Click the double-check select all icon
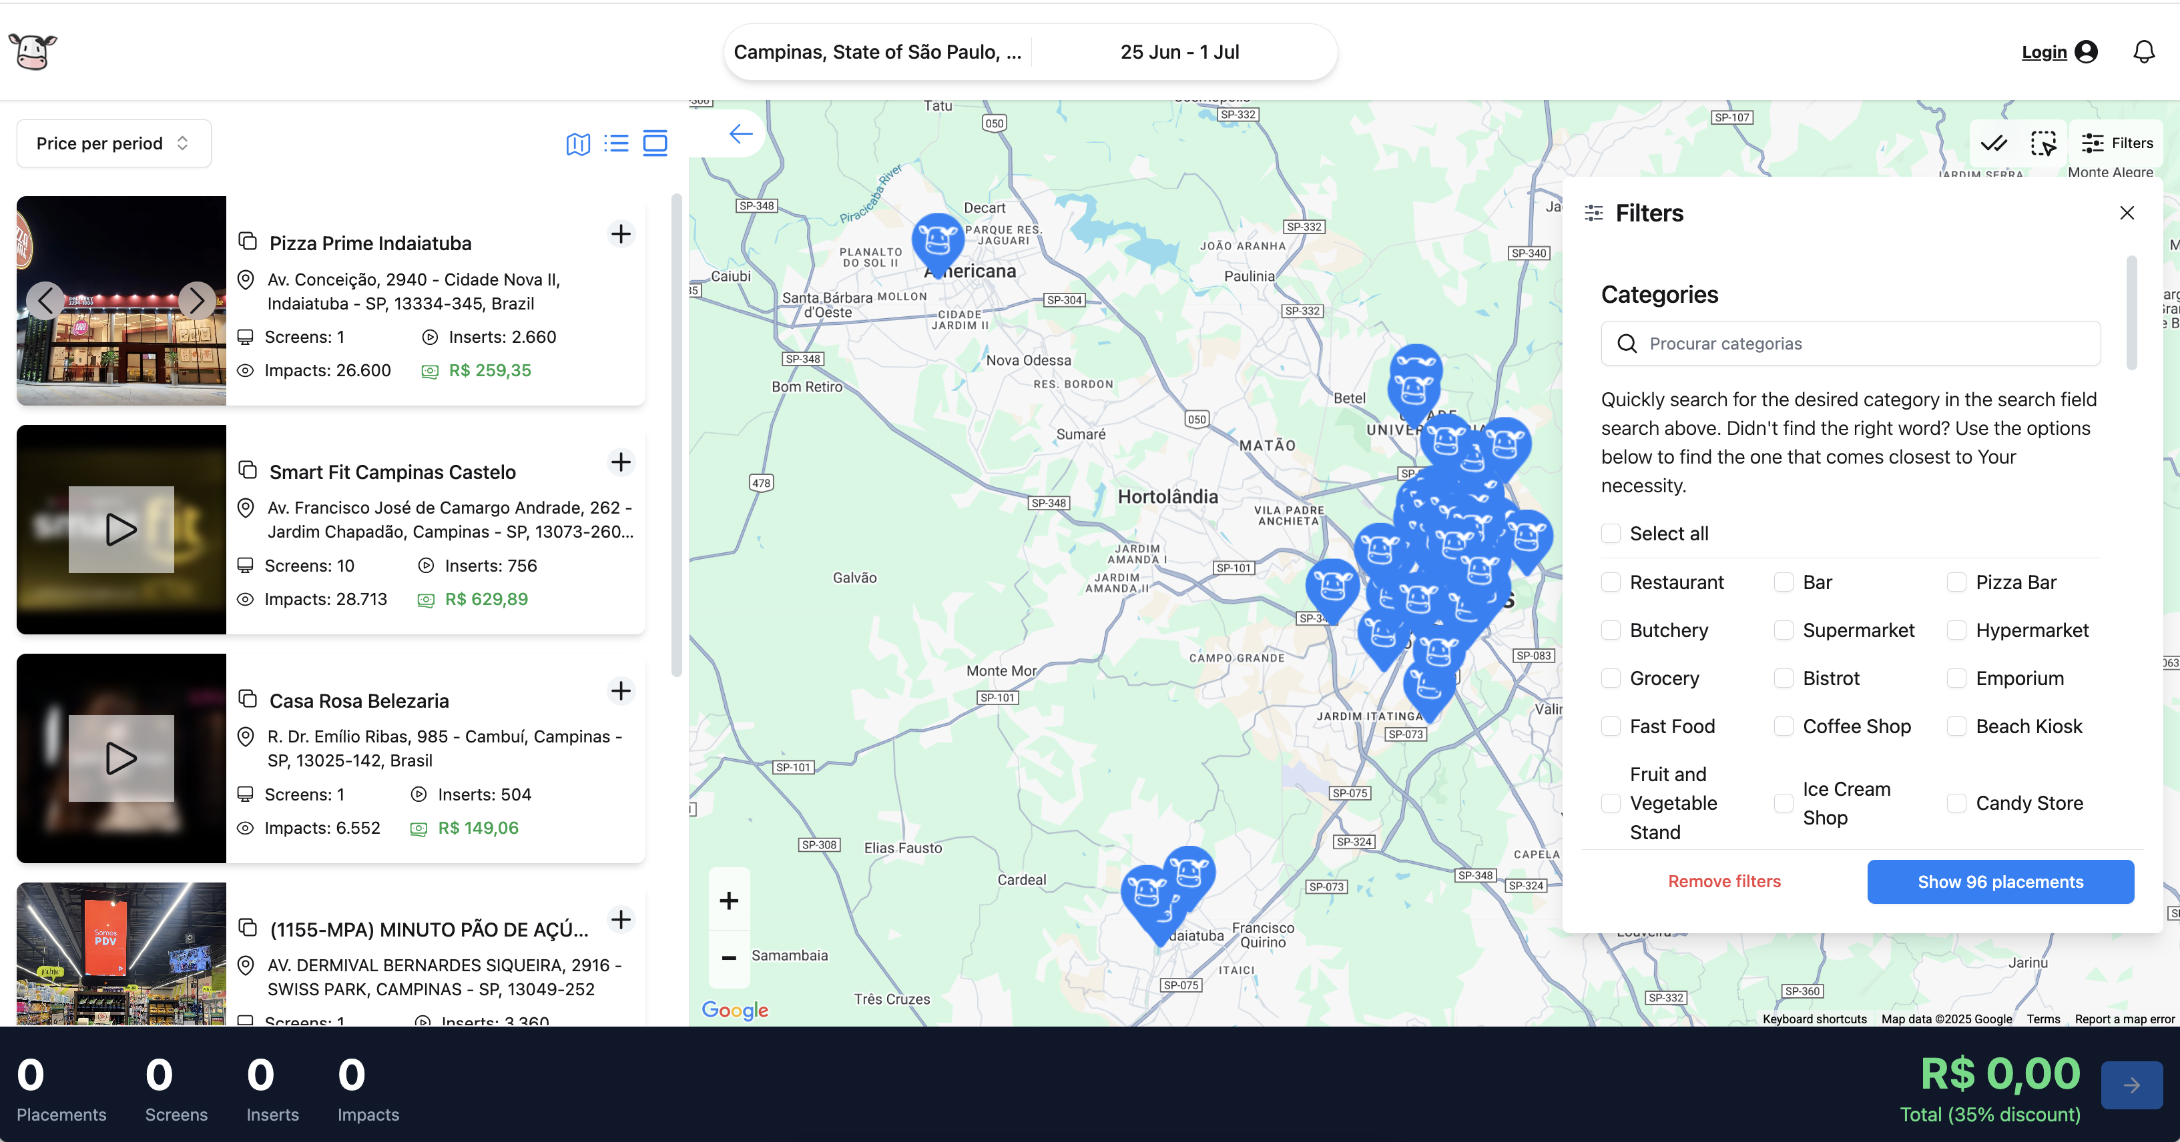 click(1993, 144)
